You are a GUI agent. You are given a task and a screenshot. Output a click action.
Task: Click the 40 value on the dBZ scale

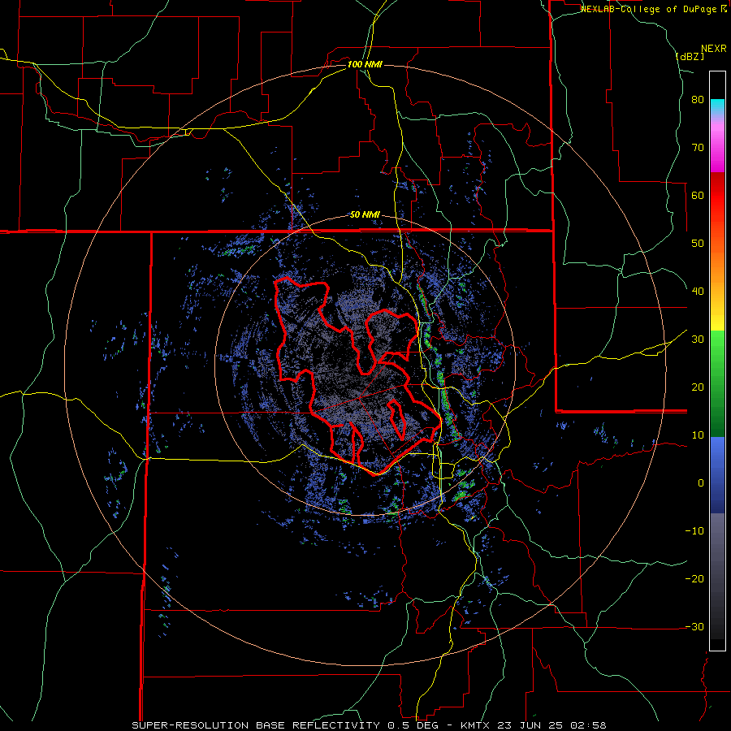click(x=698, y=292)
